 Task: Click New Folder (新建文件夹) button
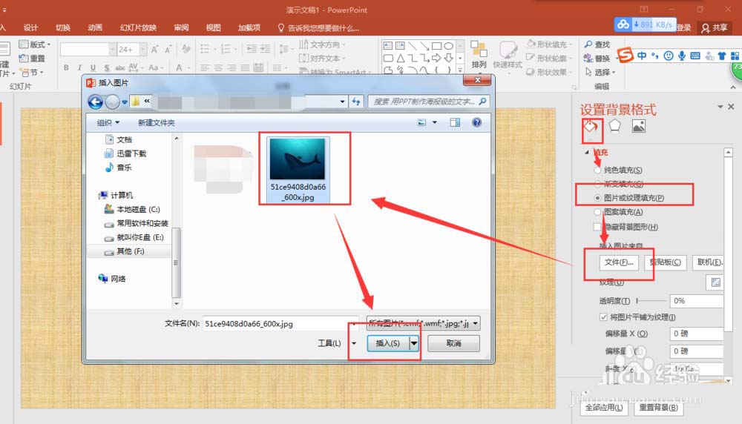click(x=156, y=122)
